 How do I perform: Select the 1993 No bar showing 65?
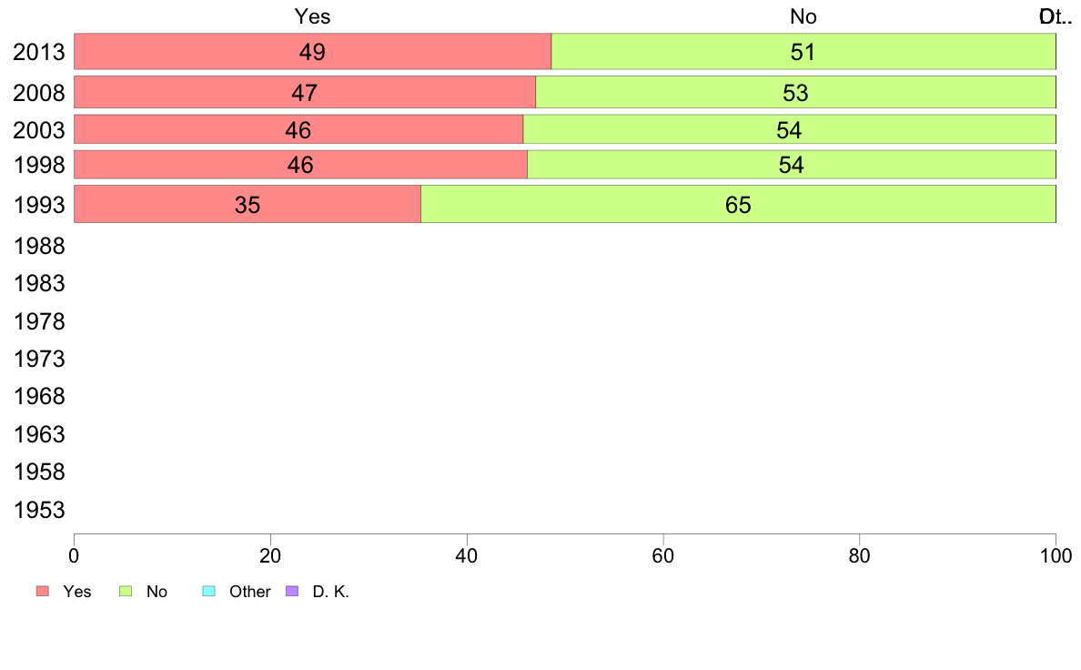click(738, 204)
